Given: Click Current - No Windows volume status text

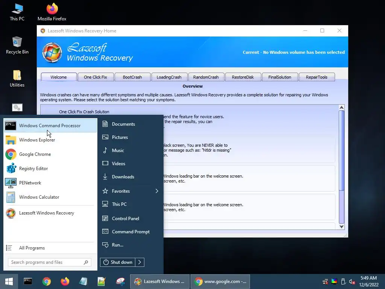Looking at the screenshot, I should [294, 52].
